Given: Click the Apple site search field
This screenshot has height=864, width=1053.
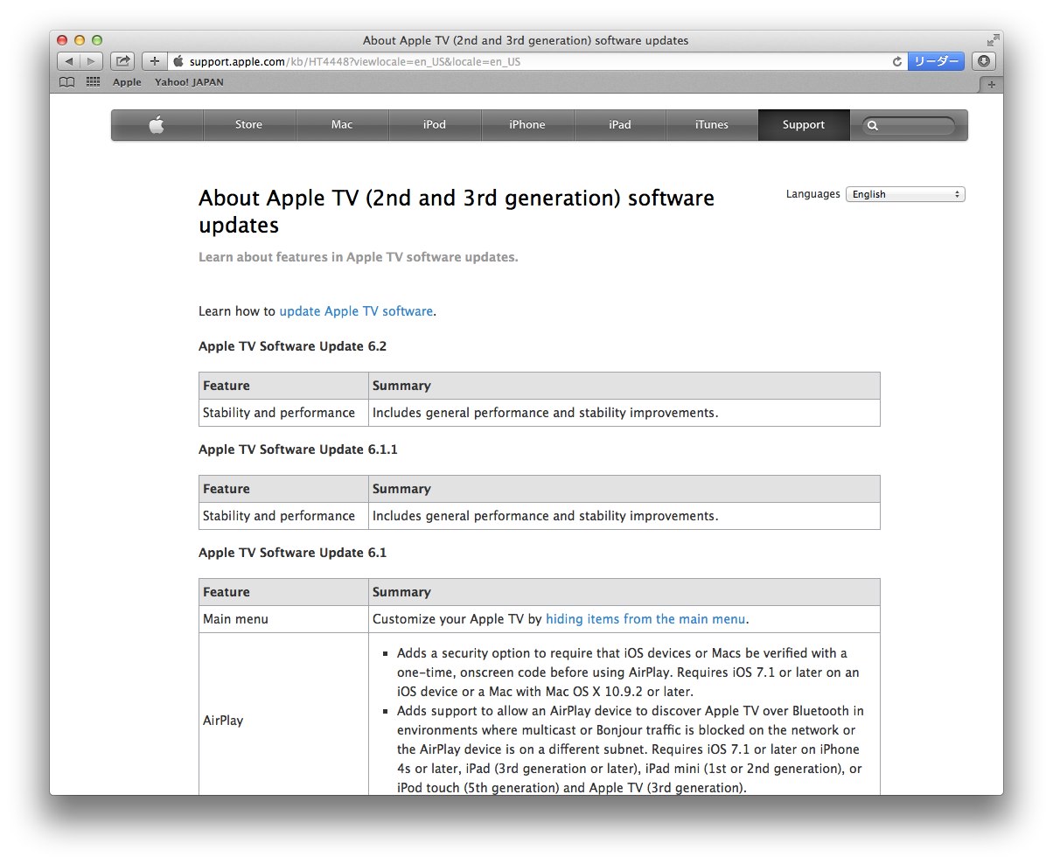Looking at the screenshot, I should [910, 126].
